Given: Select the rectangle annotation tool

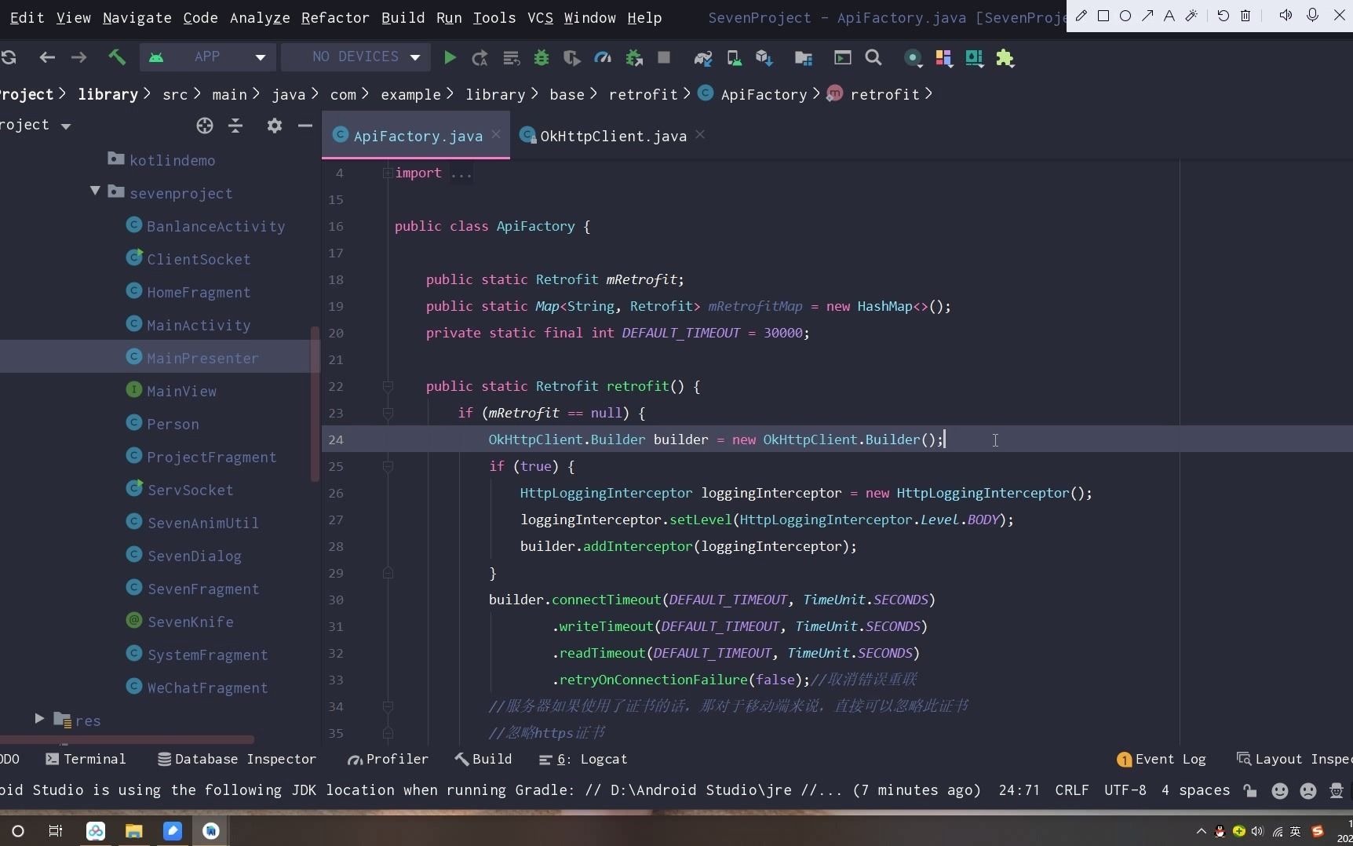Looking at the screenshot, I should 1103,16.
